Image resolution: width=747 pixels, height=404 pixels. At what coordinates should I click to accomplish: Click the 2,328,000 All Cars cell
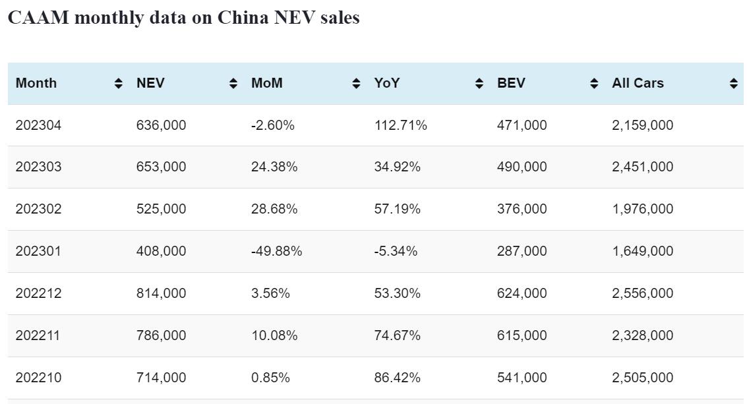click(642, 335)
